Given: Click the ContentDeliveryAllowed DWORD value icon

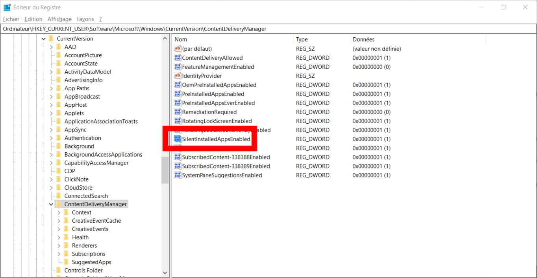Looking at the screenshot, I should click(177, 58).
